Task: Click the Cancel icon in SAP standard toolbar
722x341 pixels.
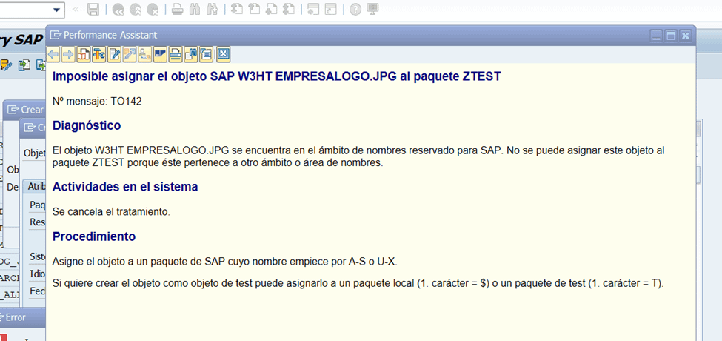Action: click(x=153, y=10)
